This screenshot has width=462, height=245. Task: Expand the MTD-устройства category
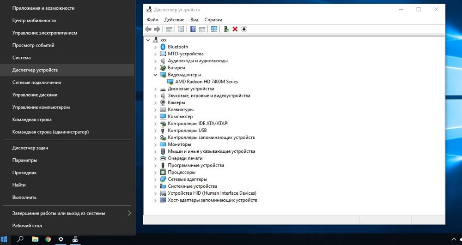click(x=155, y=54)
